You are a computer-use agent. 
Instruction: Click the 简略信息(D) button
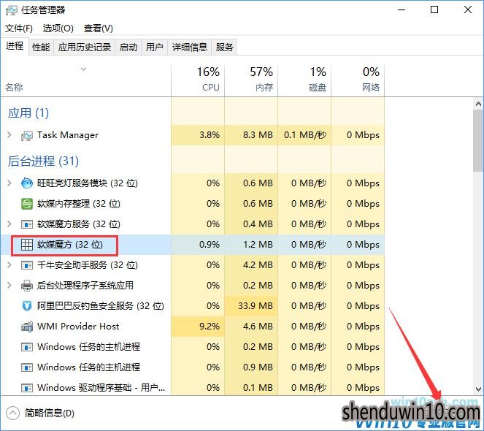pyautogui.click(x=40, y=413)
